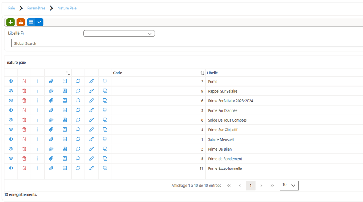
Task: Open the orange filter settings button
Action: [x=21, y=22]
